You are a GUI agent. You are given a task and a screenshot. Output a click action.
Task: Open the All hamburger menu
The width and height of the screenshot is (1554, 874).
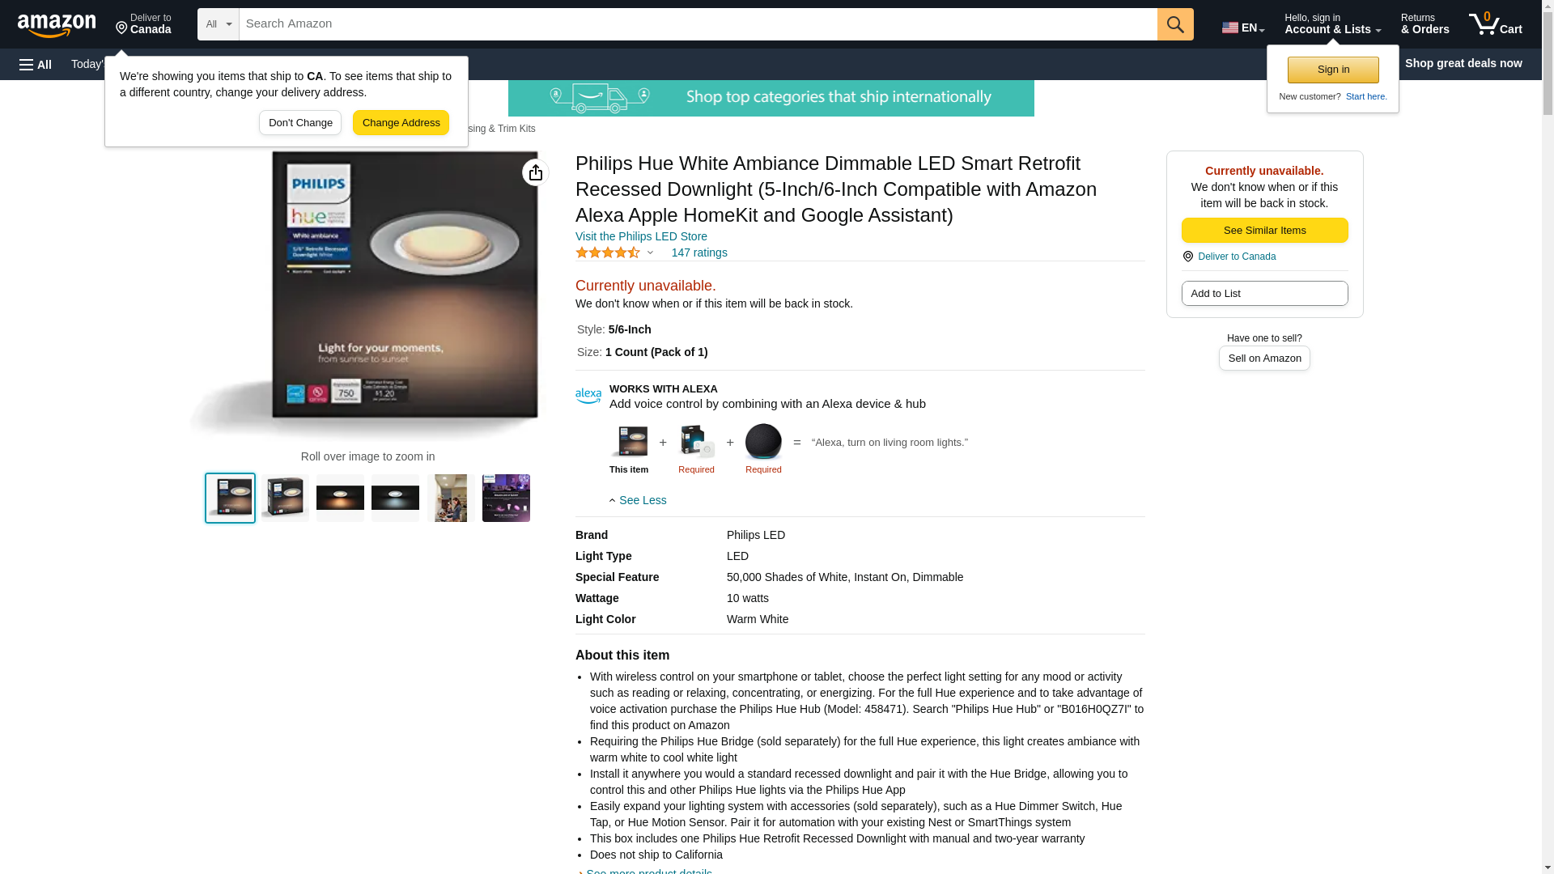pyautogui.click(x=36, y=64)
